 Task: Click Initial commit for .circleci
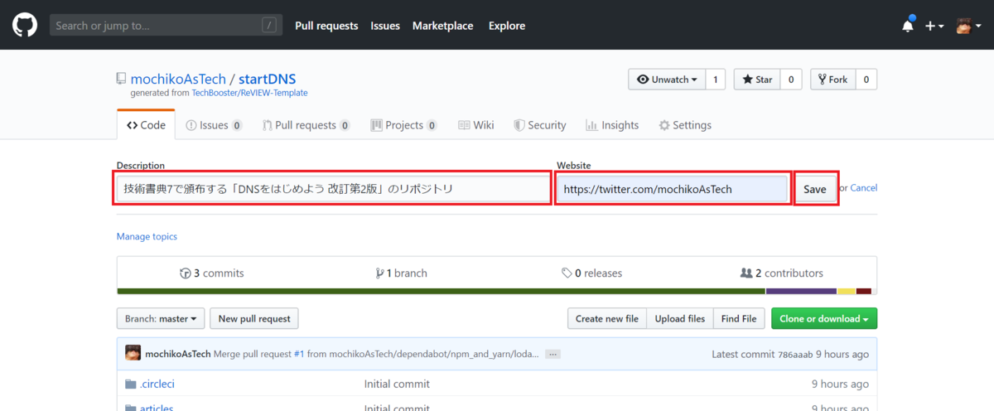click(397, 384)
